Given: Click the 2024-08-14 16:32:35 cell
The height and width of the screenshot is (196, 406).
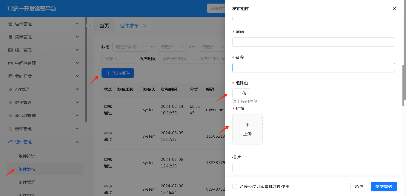Looking at the screenshot, I should [x=172, y=110].
